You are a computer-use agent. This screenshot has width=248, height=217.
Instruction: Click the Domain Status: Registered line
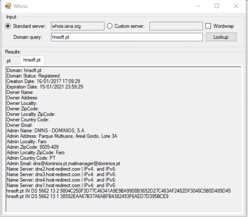click(33, 76)
